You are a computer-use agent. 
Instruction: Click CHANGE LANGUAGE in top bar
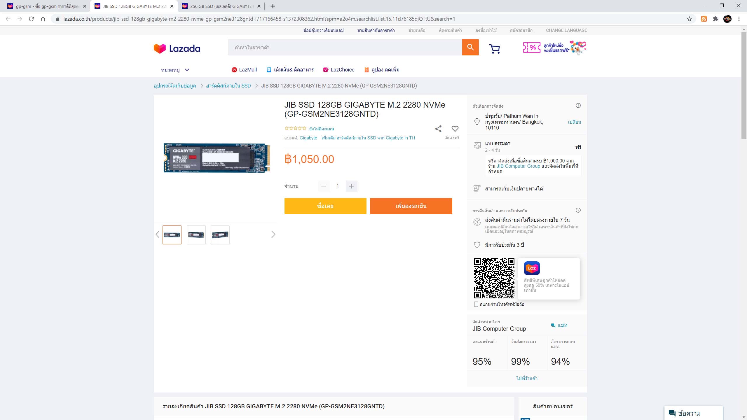coord(566,30)
